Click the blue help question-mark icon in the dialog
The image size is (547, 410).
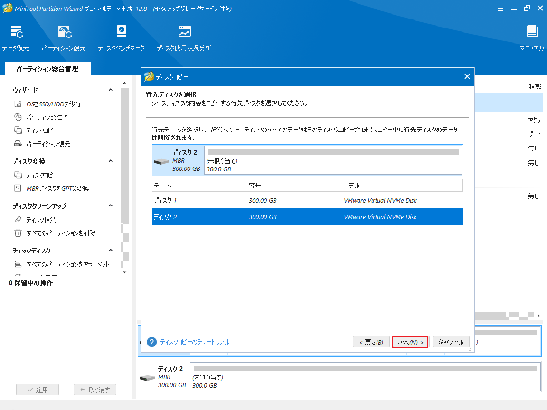coord(152,342)
